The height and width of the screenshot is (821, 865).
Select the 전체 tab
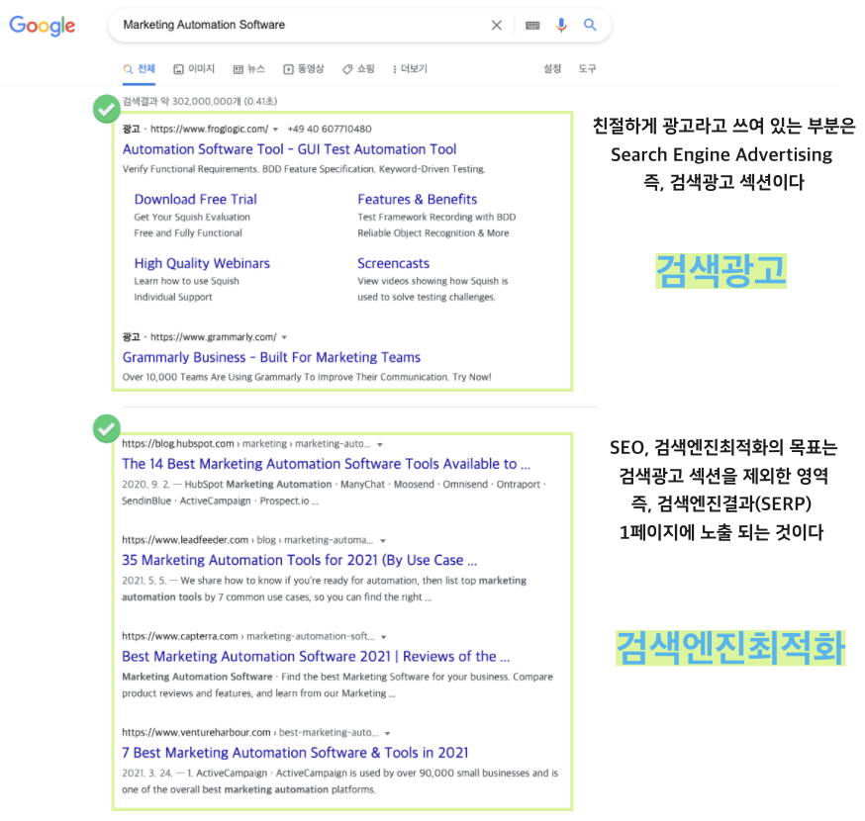pyautogui.click(x=139, y=69)
